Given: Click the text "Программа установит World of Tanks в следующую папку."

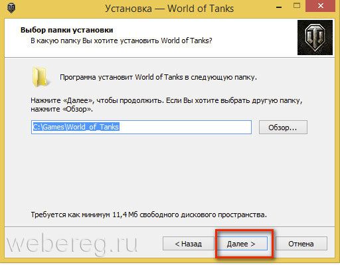Looking at the screenshot, I should (x=158, y=77).
